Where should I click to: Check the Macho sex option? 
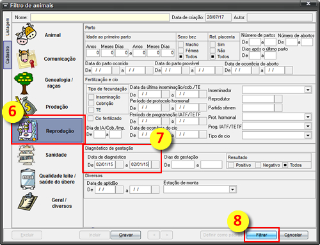181,44
